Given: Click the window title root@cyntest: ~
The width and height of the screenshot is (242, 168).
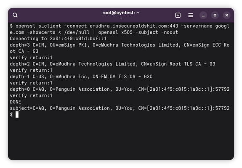Looking at the screenshot, I should [121, 13].
